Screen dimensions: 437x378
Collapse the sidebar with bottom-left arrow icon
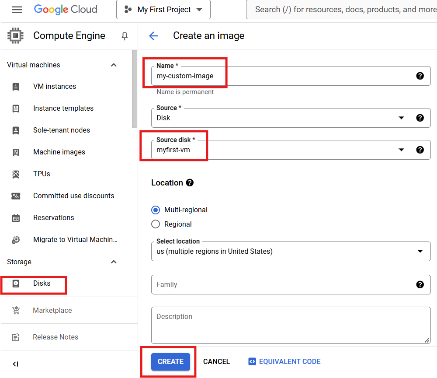click(x=15, y=364)
